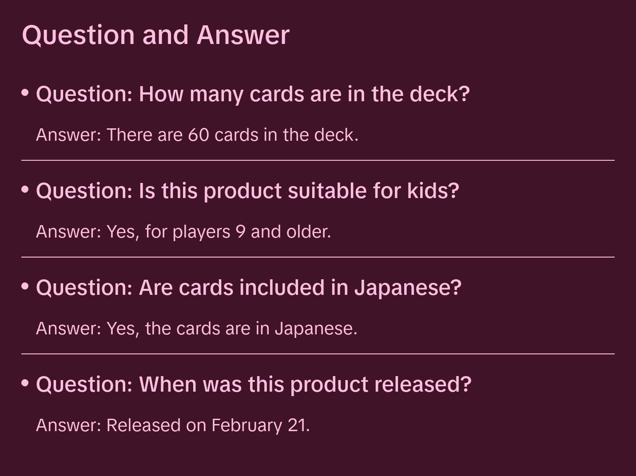This screenshot has height=476, width=636.
Task: Click the answer confirming cards are in Japanese
Action: tap(197, 329)
